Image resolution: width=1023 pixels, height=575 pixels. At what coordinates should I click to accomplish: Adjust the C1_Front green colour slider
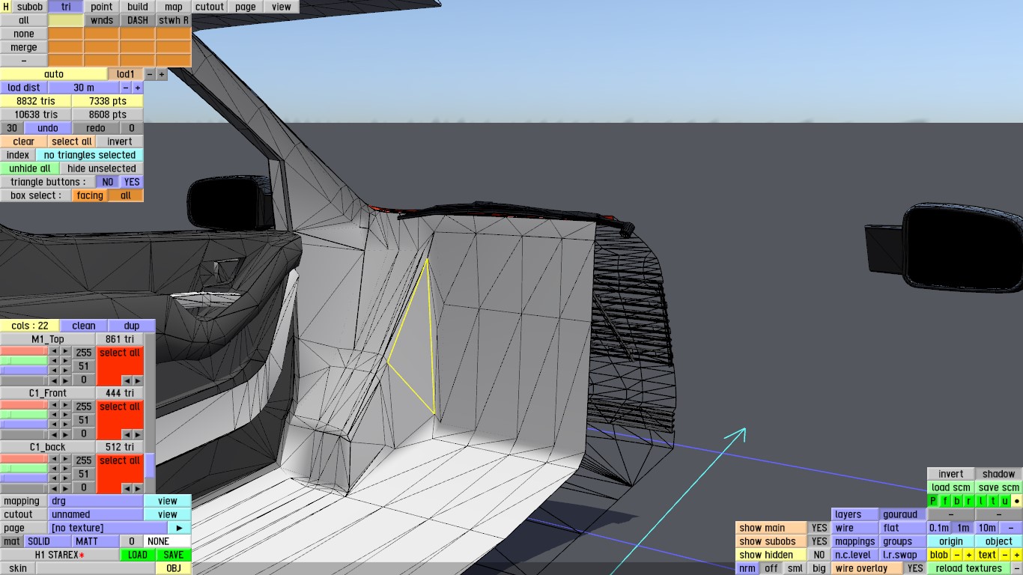pyautogui.click(x=24, y=415)
